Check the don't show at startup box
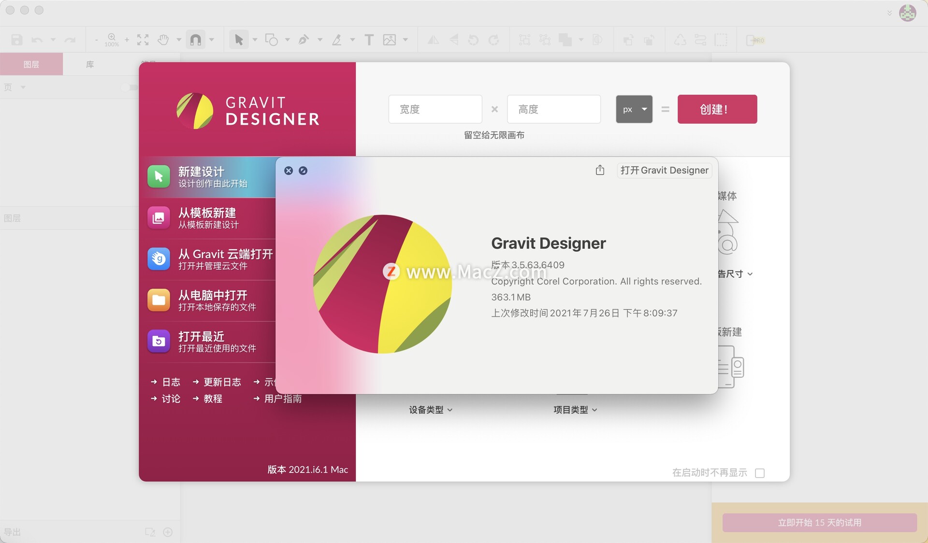The image size is (928, 543). point(760,473)
